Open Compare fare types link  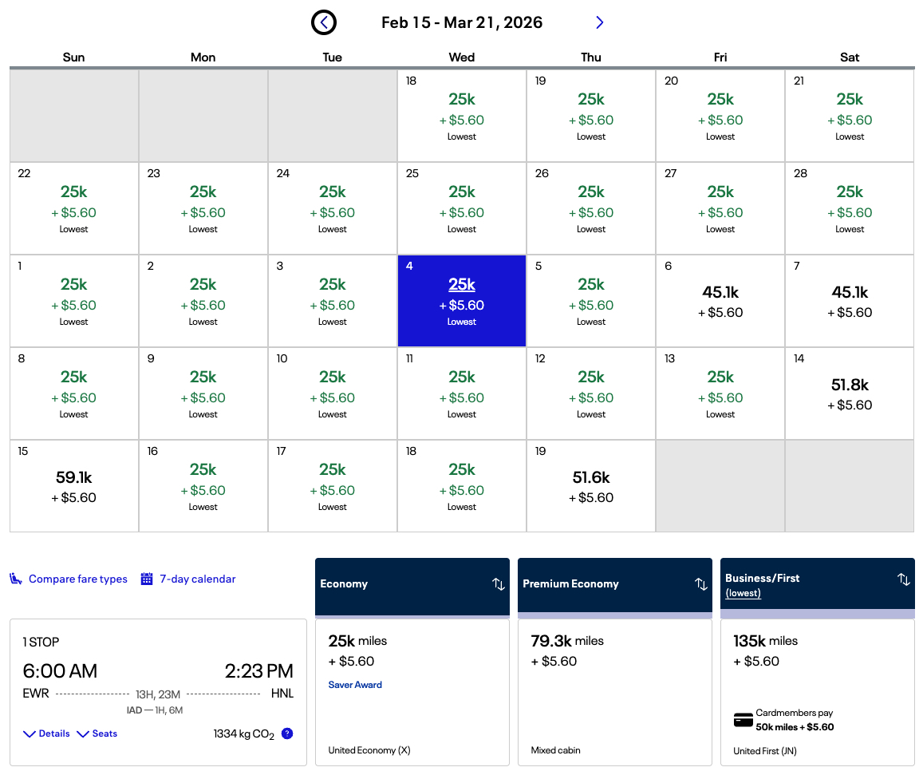click(x=77, y=579)
